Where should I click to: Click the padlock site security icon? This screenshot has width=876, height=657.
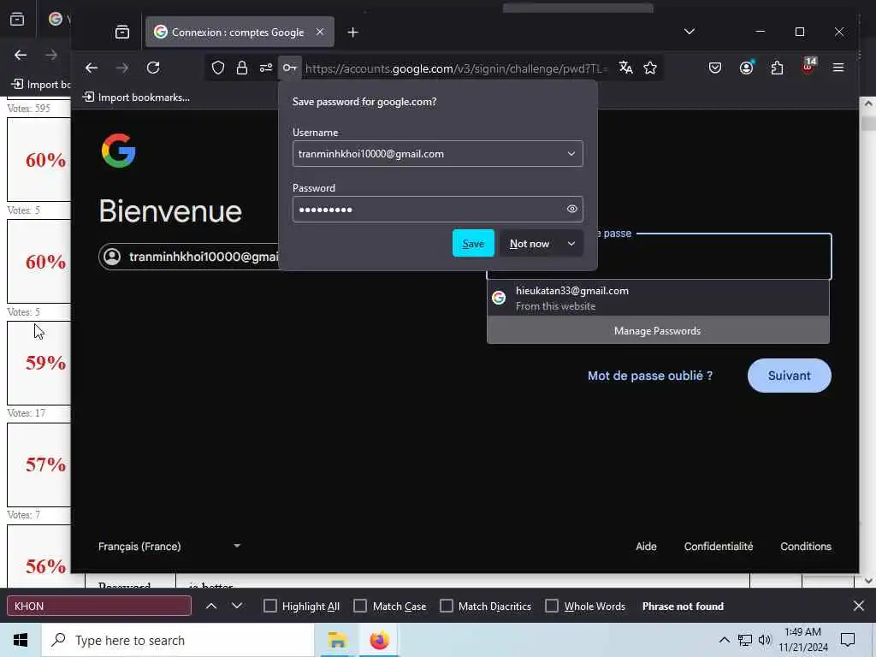242,68
